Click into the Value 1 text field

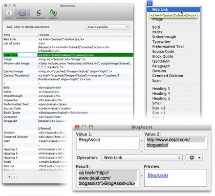(108, 143)
